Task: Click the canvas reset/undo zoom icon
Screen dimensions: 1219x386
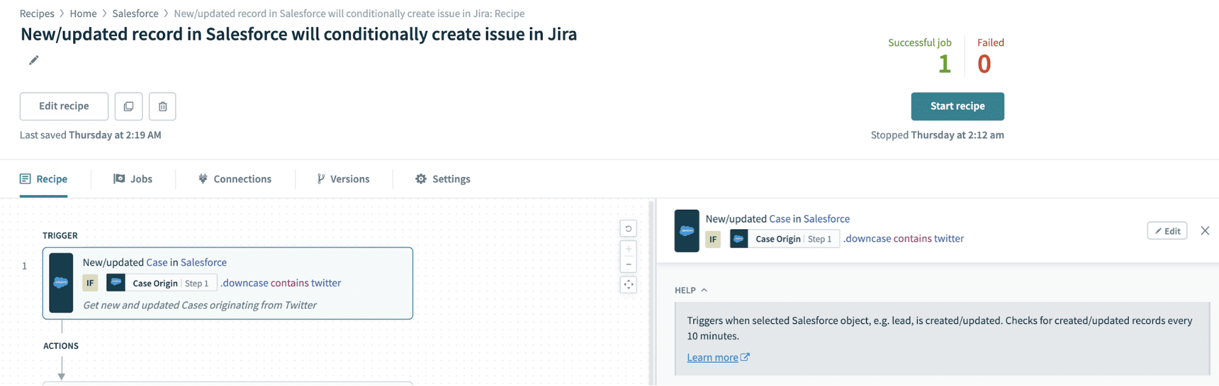Action: 628,229
